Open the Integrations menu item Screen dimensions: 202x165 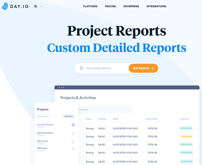pos(156,6)
